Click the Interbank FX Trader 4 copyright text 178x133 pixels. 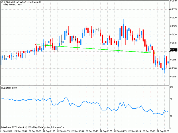(34, 127)
